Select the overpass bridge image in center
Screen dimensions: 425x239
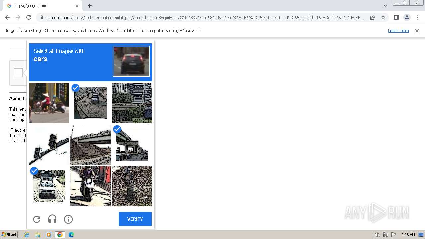90,145
